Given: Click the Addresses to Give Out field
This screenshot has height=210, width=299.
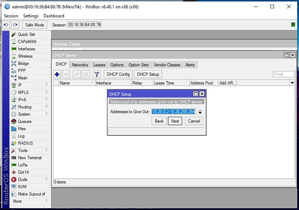Looking at the screenshot, I should [x=174, y=112].
